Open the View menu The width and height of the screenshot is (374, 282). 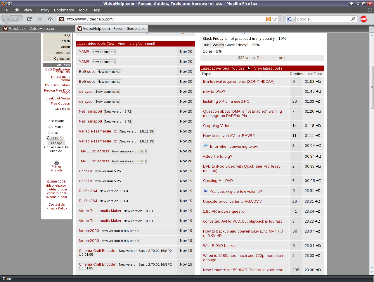point(28,10)
